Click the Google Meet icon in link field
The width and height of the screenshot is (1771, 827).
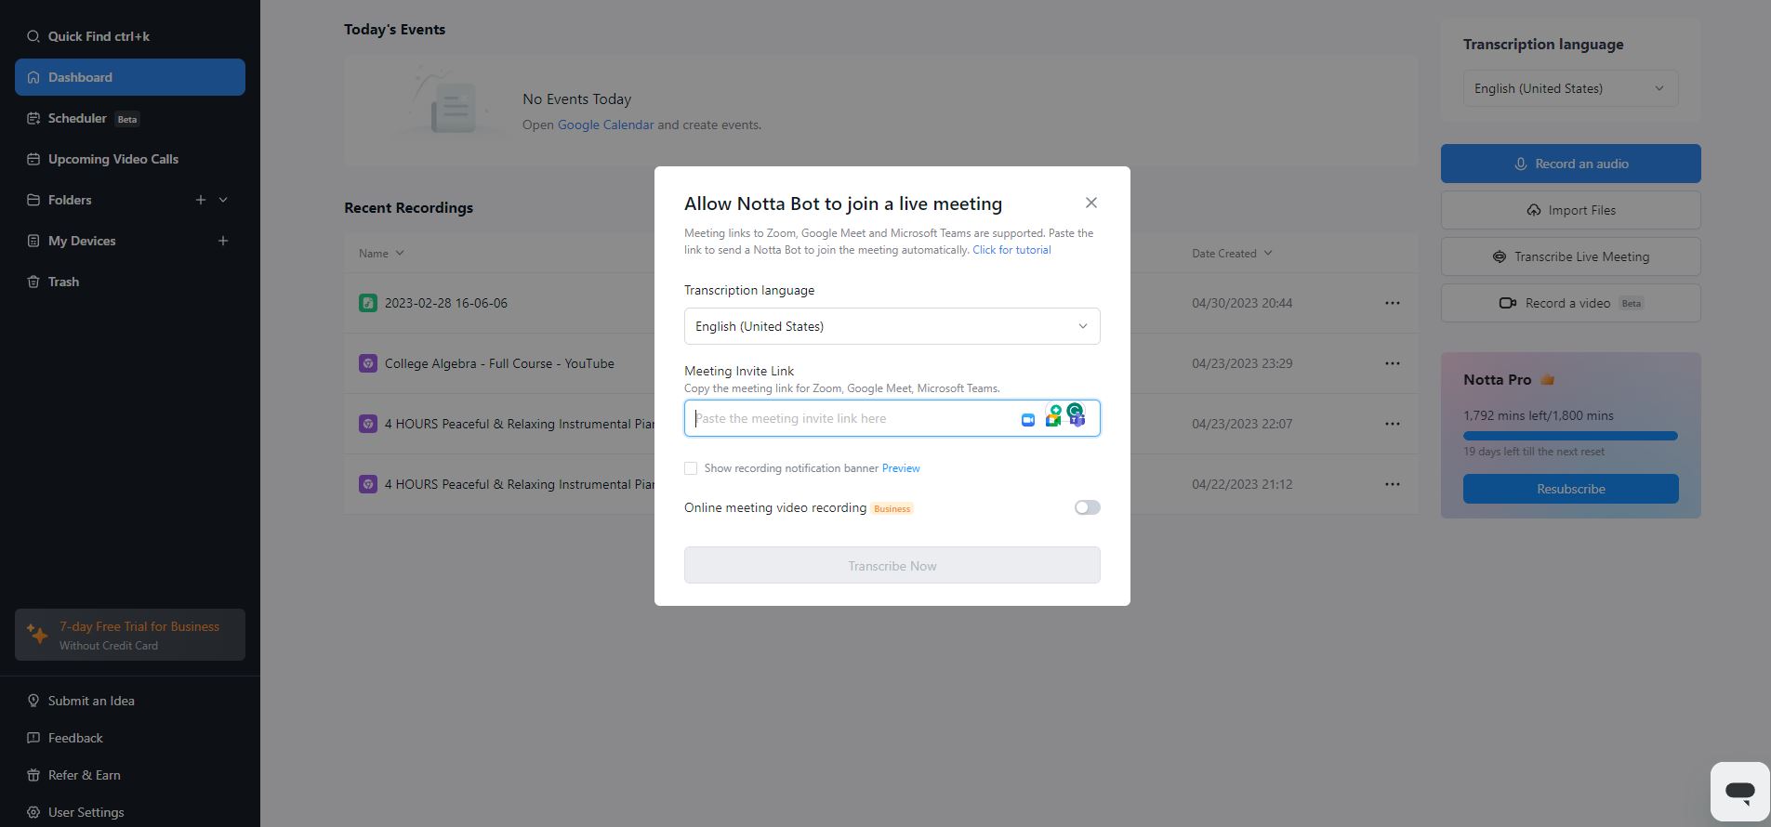tap(1052, 420)
